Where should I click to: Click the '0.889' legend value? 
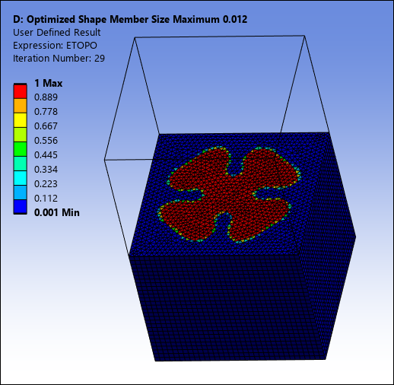pos(46,97)
